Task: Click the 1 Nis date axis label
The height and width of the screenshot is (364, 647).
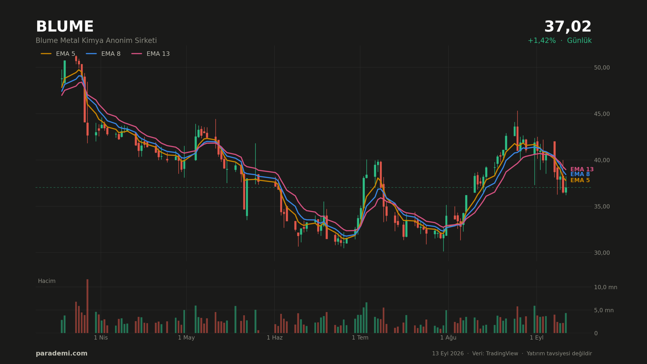Action: 101,338
